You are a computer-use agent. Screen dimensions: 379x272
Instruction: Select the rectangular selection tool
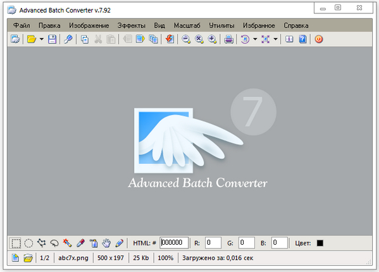click(x=16, y=243)
